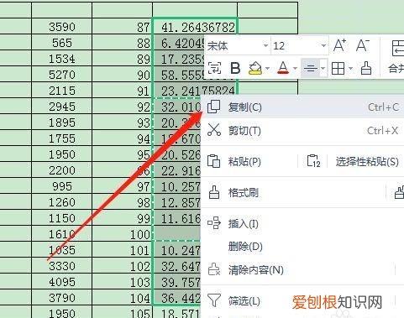This screenshot has height=318, width=404.
Task: Apply the fill color bucket icon
Action: pos(255,68)
